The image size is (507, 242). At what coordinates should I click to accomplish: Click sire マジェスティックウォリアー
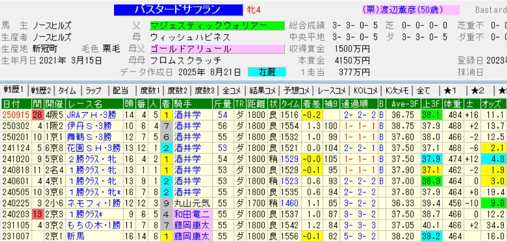click(217, 26)
